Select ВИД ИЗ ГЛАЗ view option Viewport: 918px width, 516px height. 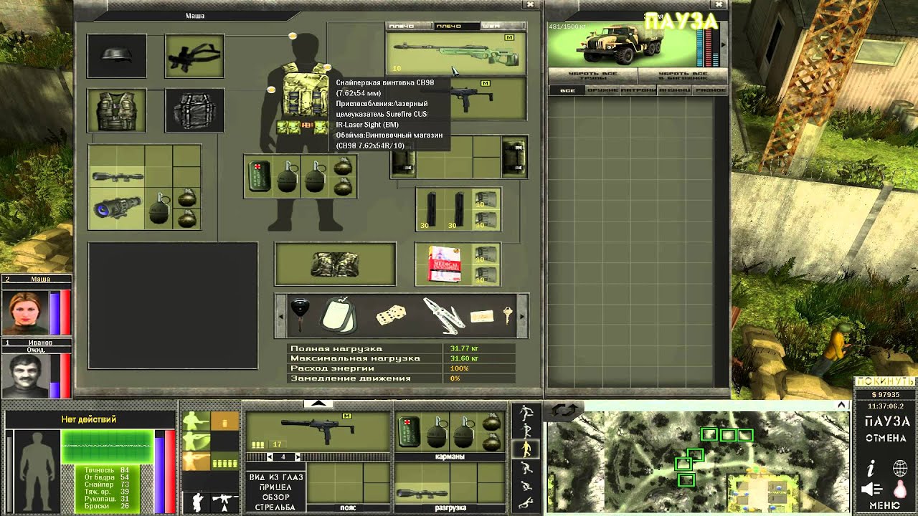[276, 477]
